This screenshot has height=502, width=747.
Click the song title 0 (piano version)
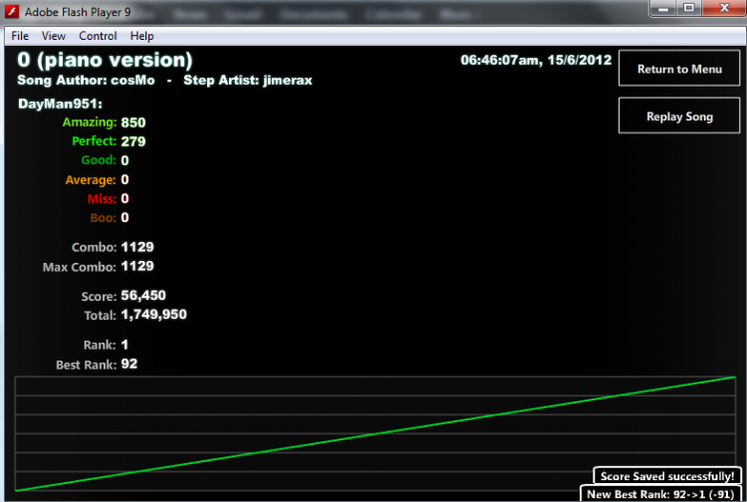[105, 60]
